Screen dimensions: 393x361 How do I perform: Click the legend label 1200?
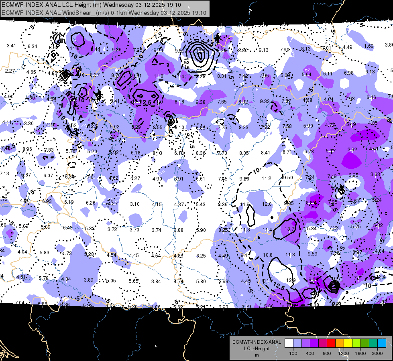(343, 353)
